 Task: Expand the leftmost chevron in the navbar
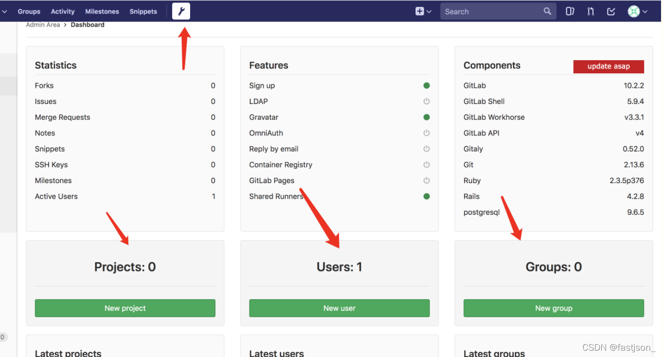tap(5, 11)
